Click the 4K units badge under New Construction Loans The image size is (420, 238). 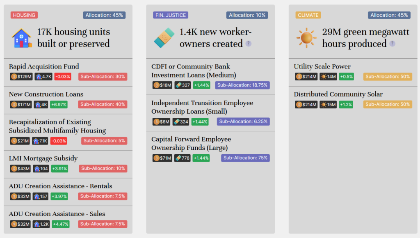point(41,105)
